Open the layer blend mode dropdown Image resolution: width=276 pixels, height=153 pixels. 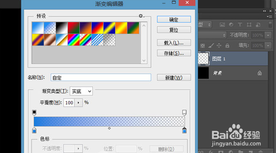pos(212,35)
